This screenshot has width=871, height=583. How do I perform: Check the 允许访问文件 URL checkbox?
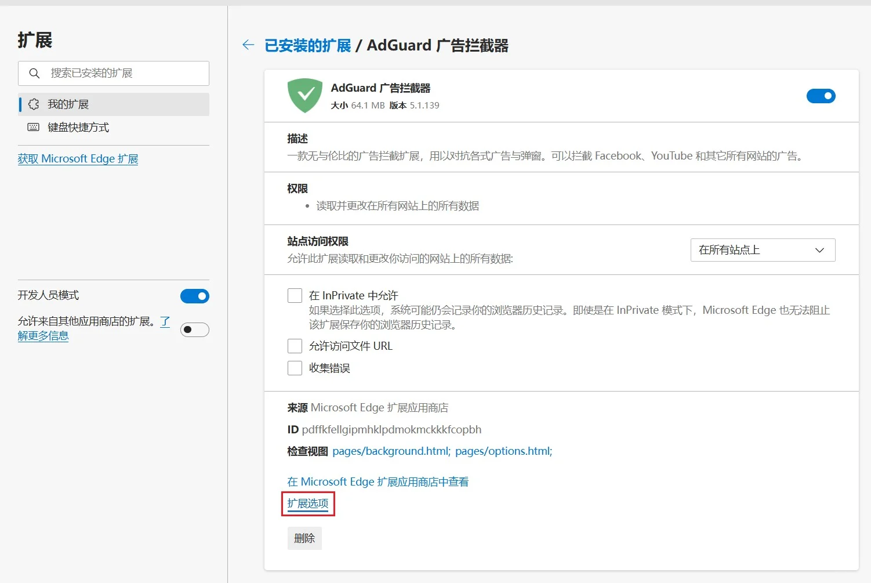point(295,346)
